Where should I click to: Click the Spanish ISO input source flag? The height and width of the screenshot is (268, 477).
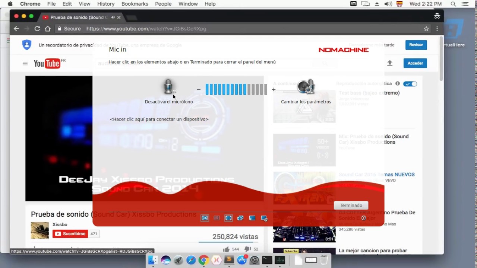(399, 4)
